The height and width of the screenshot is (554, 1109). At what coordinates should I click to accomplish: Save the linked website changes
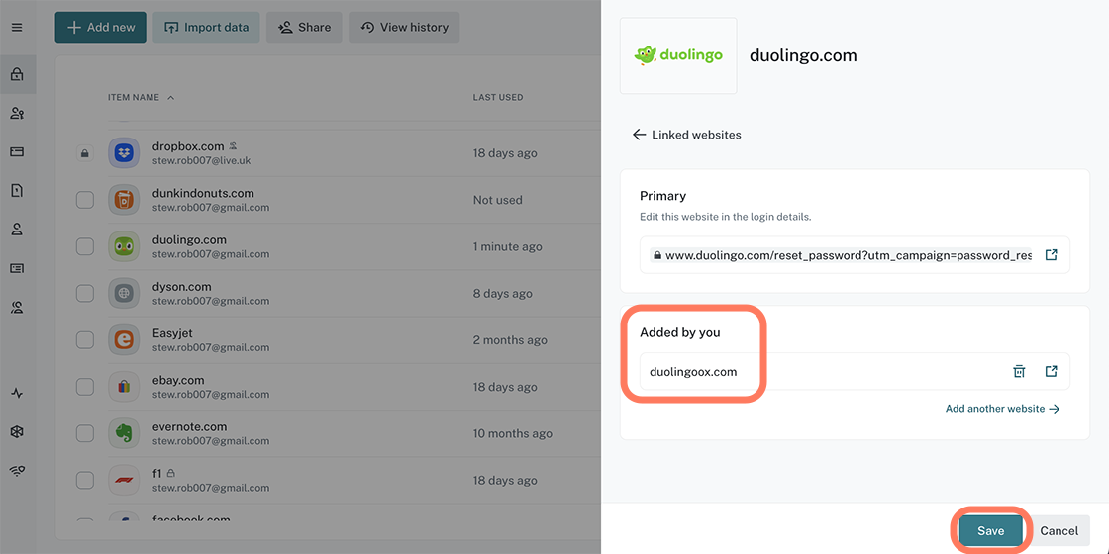(990, 531)
